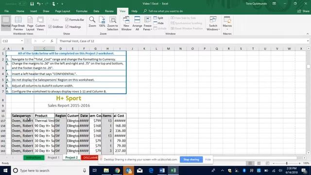
Task: Expand the formula bar chevron
Action: click(308, 41)
